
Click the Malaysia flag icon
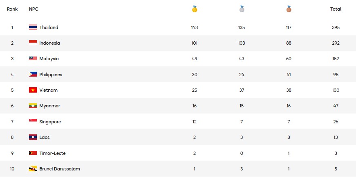(x=33, y=59)
